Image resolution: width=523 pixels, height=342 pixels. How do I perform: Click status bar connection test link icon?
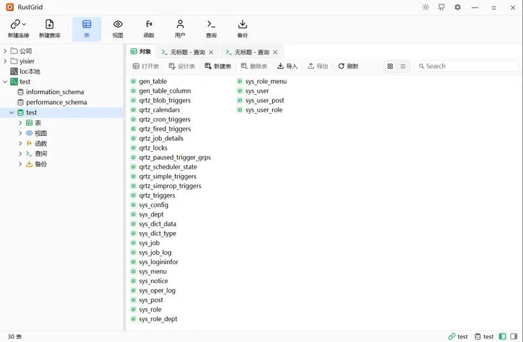click(x=452, y=336)
